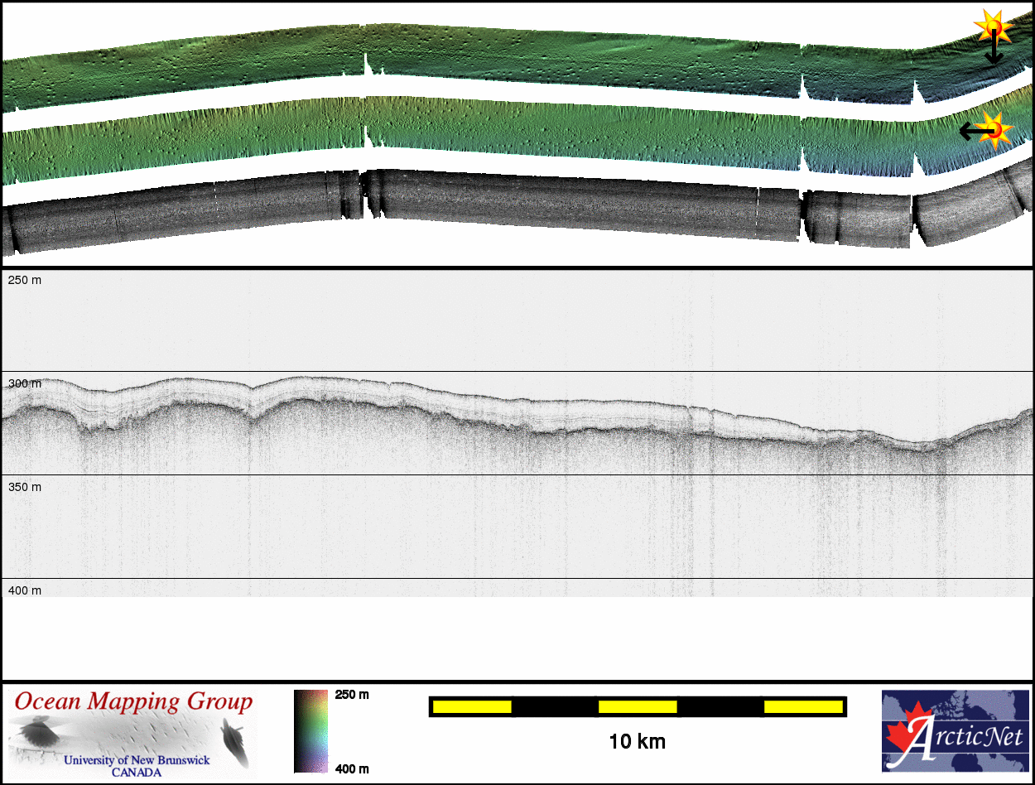Click the ArcticNet logo
The height and width of the screenshot is (785, 1035).
tap(956, 731)
